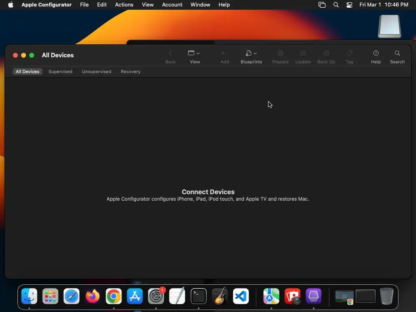The height and width of the screenshot is (312, 416).
Task: Open the Trash in the Dock
Action: pos(387,296)
